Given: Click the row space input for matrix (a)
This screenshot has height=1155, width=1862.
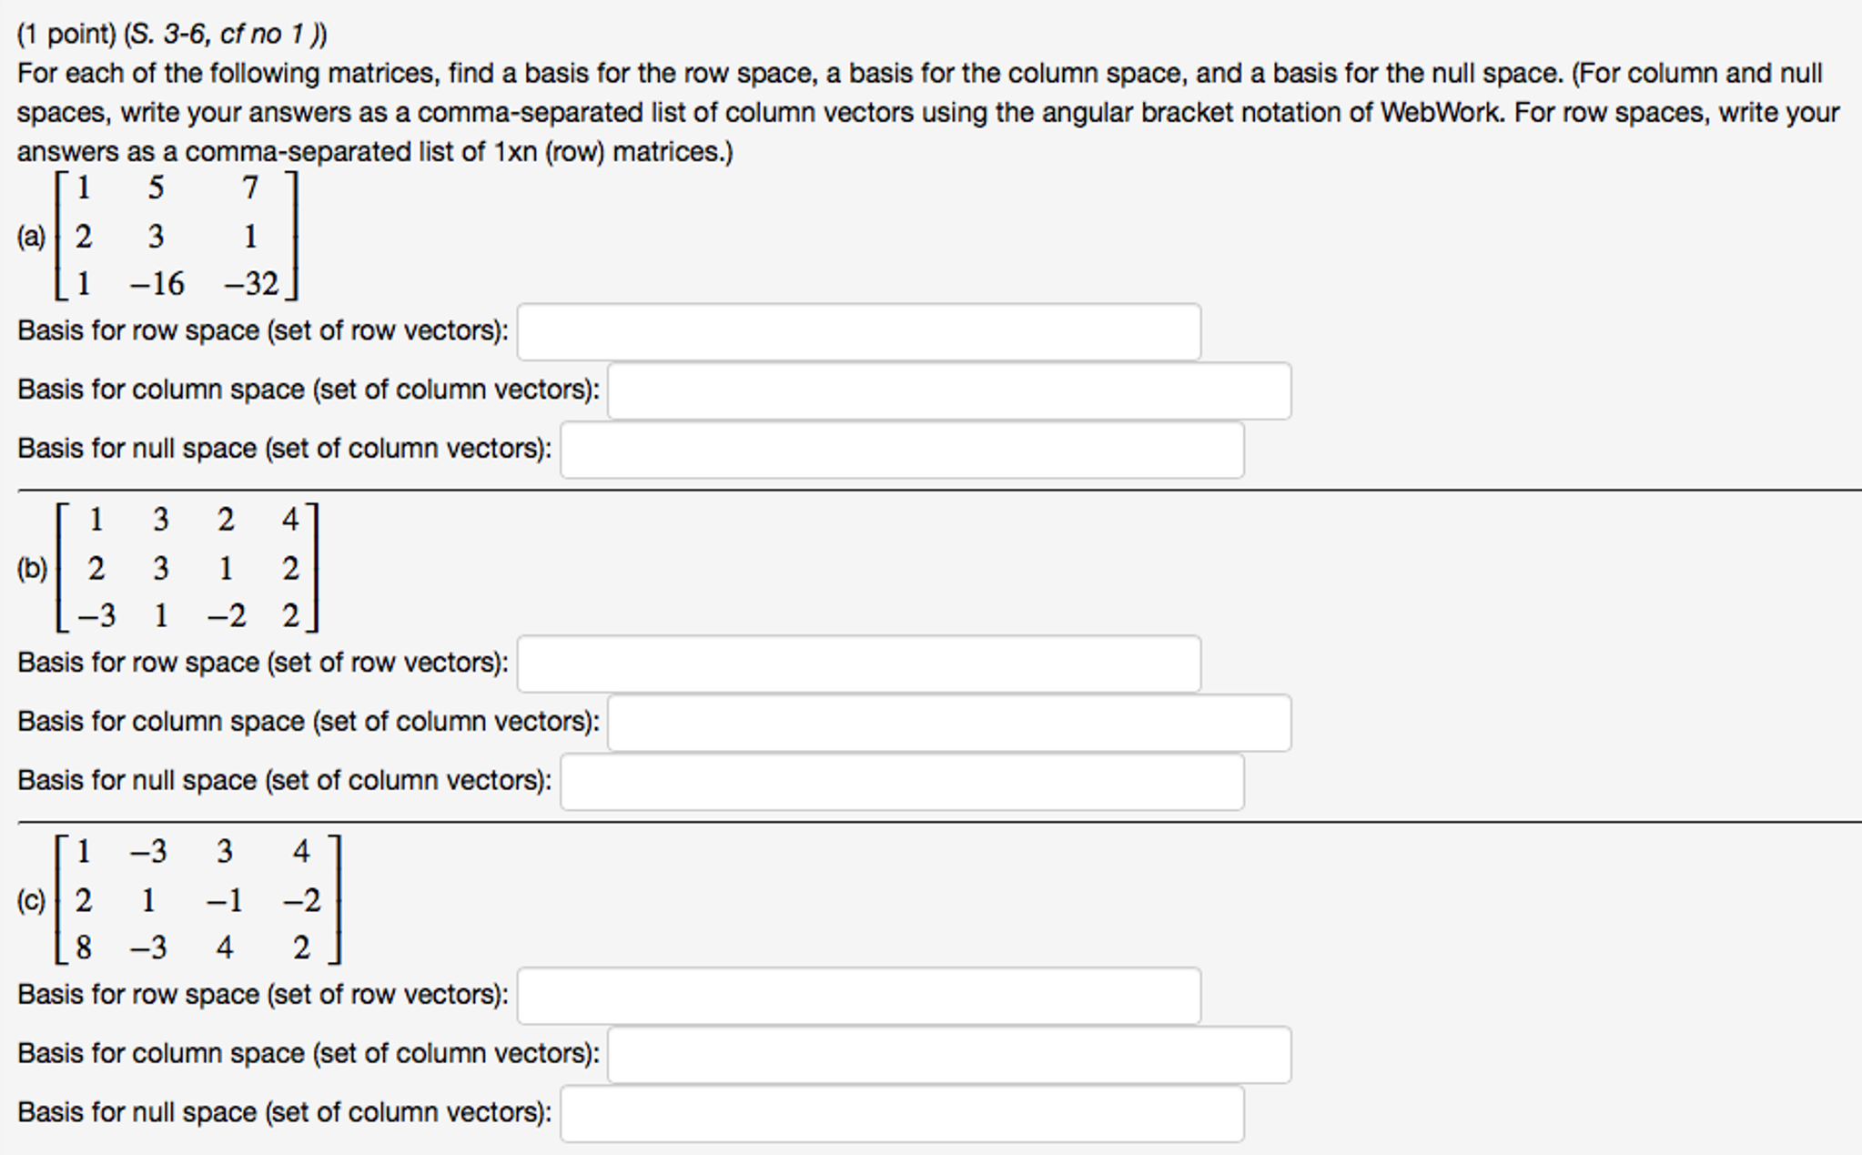Looking at the screenshot, I should point(858,332).
